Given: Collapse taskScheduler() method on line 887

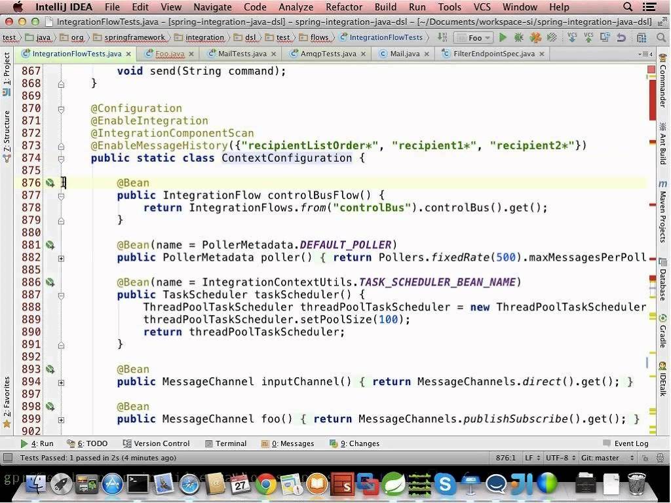Looking at the screenshot, I should pos(61,295).
